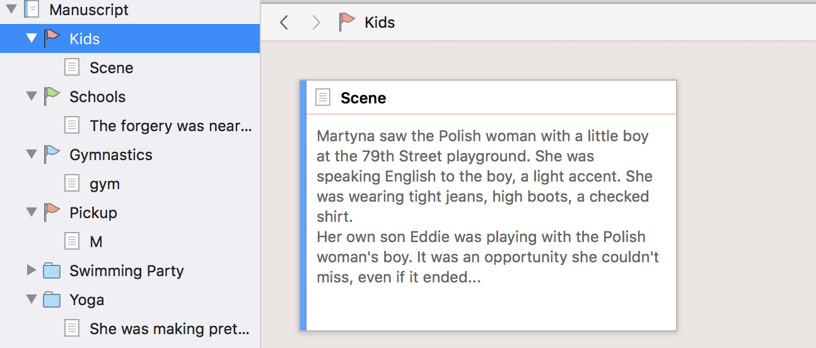Open the gym document in binder

[105, 183]
